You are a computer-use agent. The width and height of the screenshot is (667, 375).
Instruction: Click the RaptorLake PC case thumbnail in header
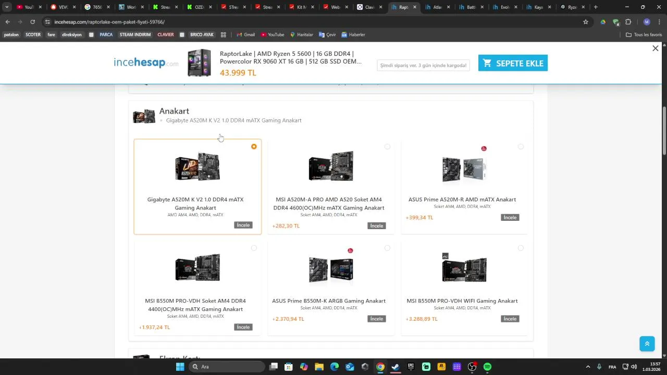click(x=200, y=63)
